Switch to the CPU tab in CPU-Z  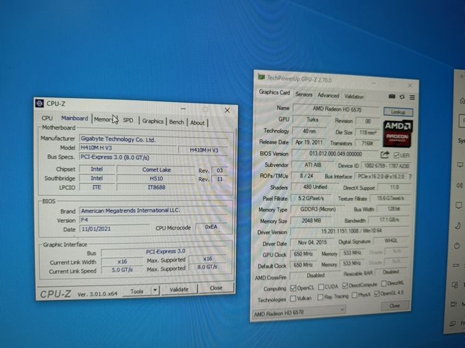tap(47, 118)
